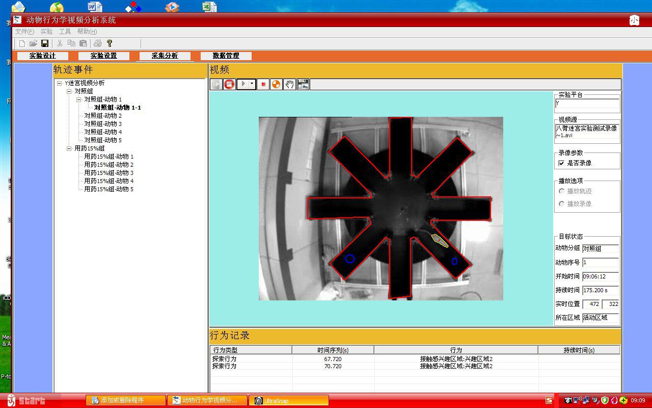Select tree item 对照组-动物 3

103,124
